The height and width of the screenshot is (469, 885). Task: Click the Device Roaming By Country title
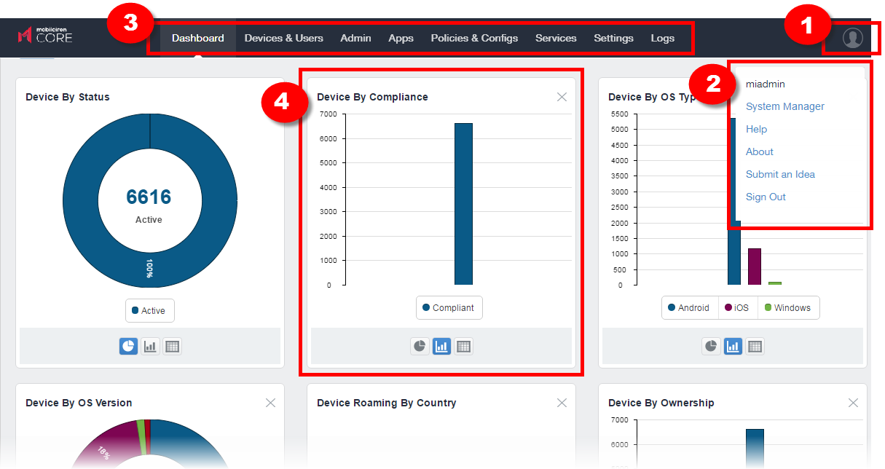coord(387,403)
